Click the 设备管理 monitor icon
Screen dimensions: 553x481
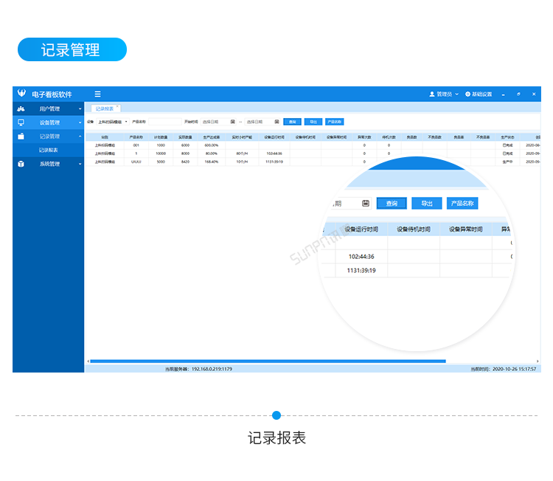[x=21, y=122]
